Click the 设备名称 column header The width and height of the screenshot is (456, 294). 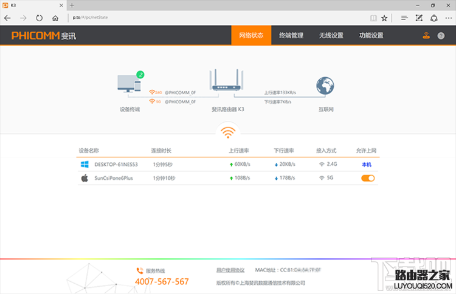click(x=89, y=151)
